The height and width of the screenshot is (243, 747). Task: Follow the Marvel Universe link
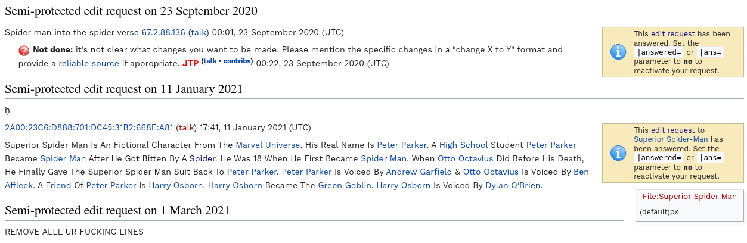click(x=268, y=145)
